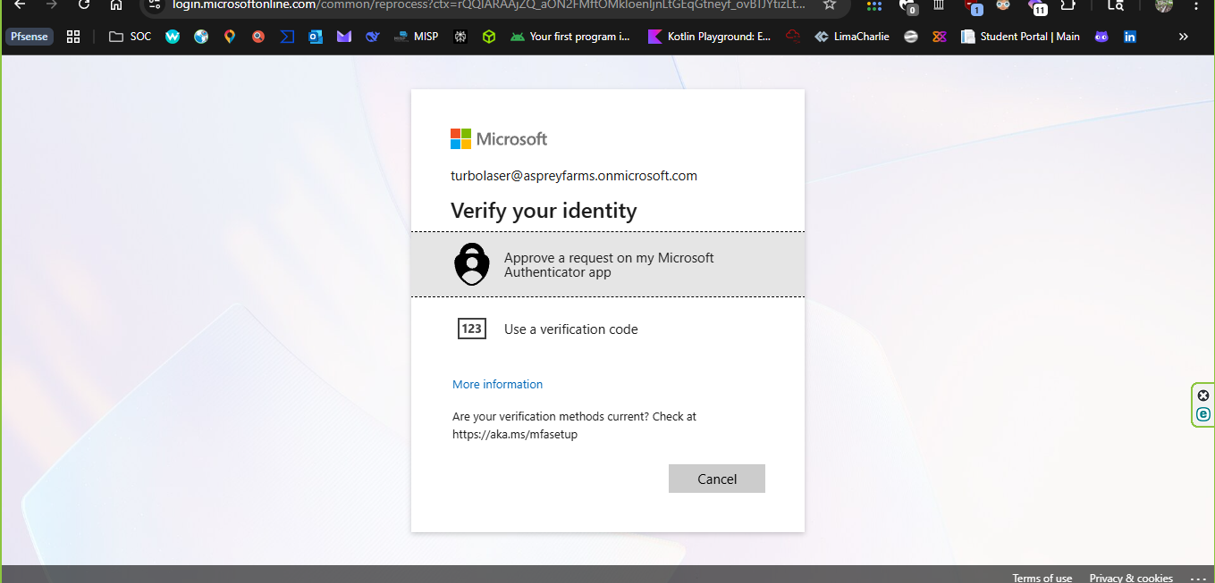The width and height of the screenshot is (1215, 583).
Task: Open the green cube bookmark icon
Action: (488, 37)
